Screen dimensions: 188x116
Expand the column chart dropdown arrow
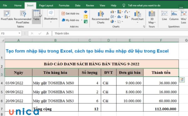click(x=115, y=12)
